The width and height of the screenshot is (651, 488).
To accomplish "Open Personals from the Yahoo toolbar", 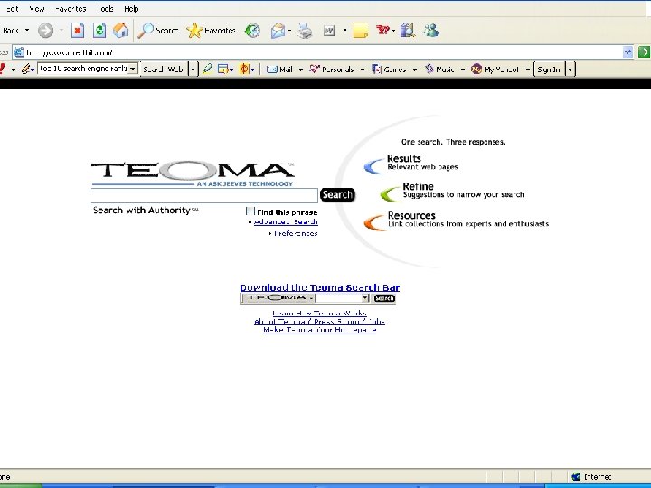I will pos(331,70).
